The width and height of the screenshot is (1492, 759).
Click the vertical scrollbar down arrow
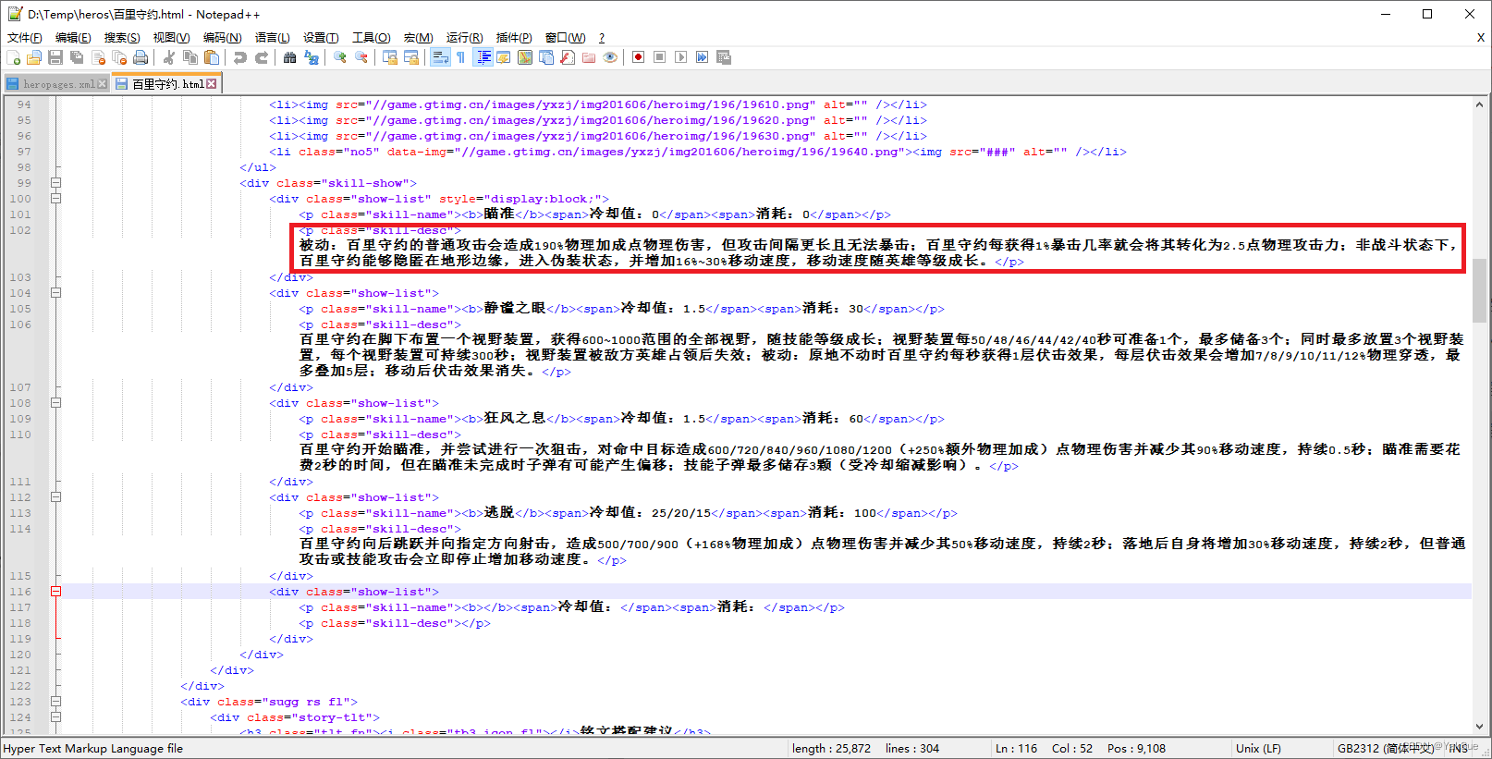coord(1480,728)
